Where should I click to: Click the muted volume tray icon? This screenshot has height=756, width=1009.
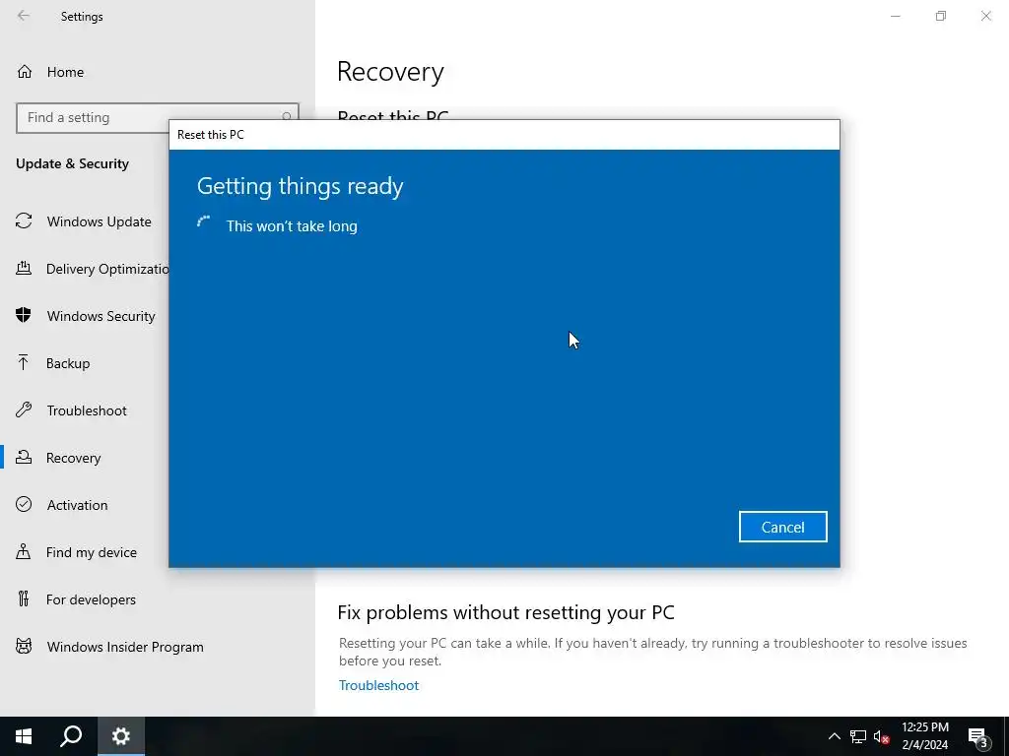[x=882, y=736]
